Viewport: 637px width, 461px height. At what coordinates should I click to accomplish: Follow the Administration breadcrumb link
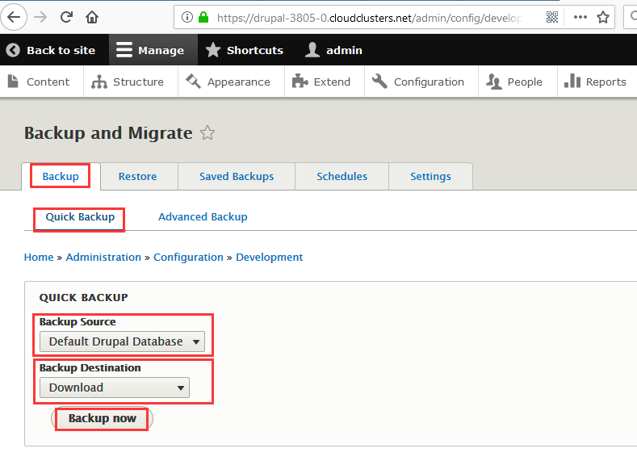[x=103, y=257]
